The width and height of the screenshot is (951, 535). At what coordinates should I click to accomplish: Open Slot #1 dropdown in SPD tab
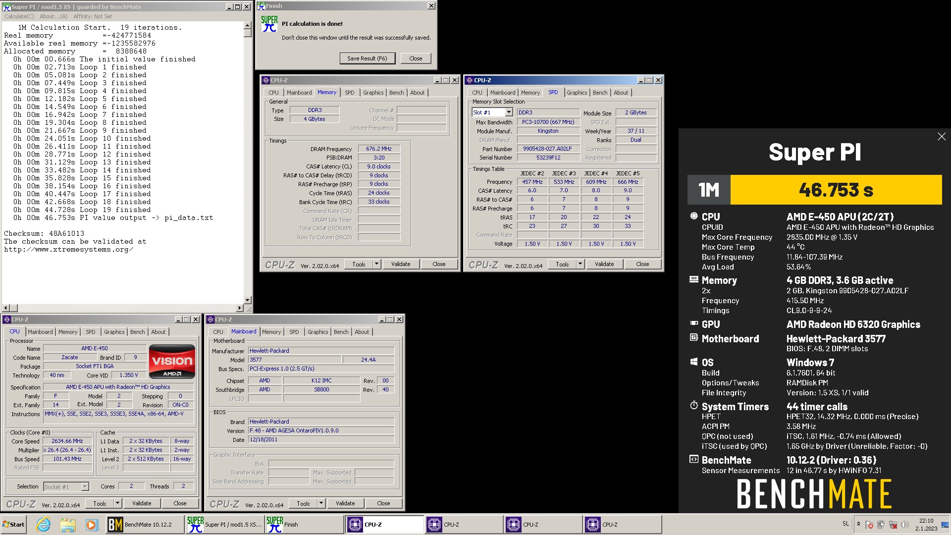(509, 112)
